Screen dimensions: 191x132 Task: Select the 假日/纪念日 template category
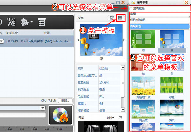coord(159,20)
